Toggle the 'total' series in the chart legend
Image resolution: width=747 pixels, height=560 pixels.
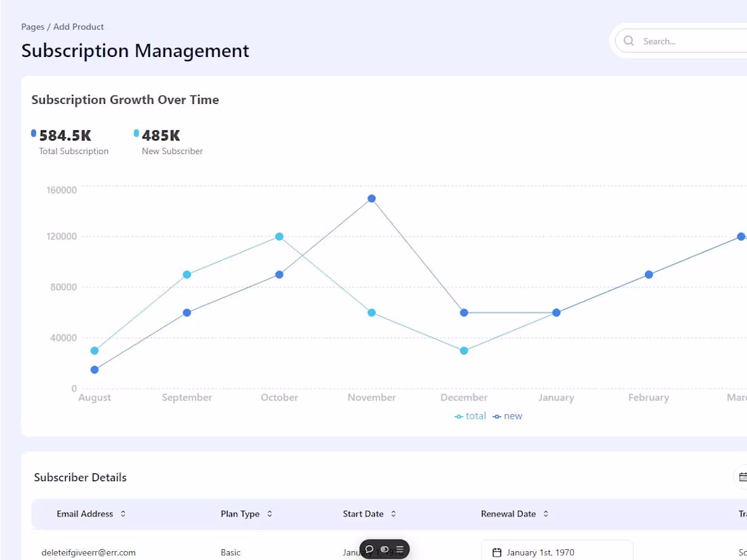pos(470,415)
